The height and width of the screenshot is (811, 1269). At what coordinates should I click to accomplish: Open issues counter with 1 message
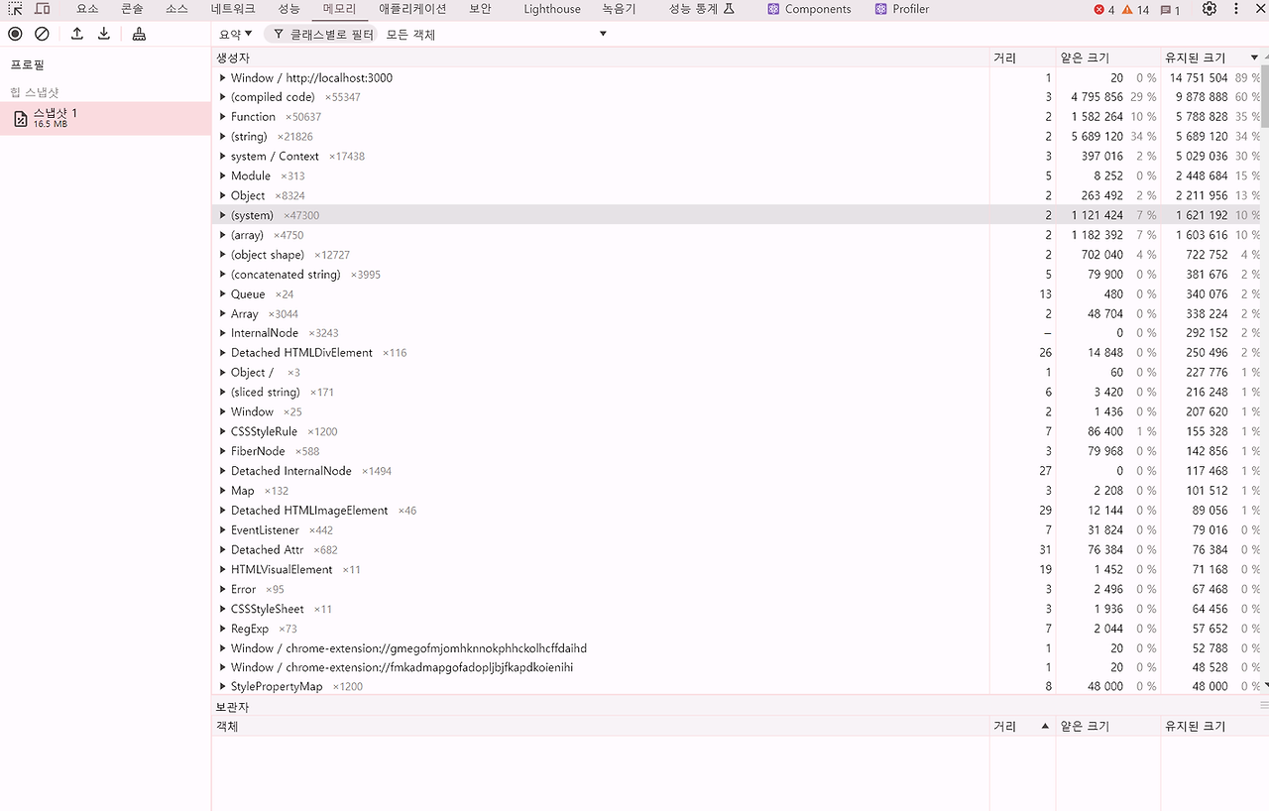coord(1170,10)
